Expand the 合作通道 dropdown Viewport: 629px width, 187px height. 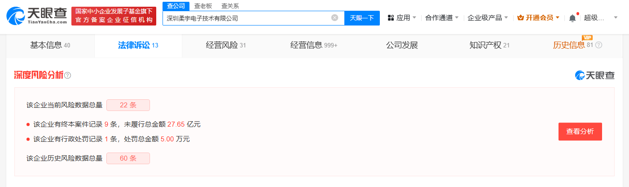442,18
